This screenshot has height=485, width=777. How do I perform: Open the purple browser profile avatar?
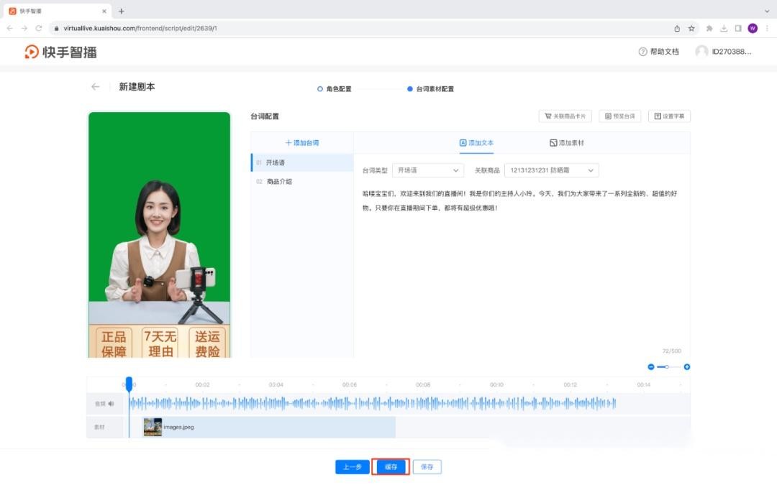click(753, 28)
